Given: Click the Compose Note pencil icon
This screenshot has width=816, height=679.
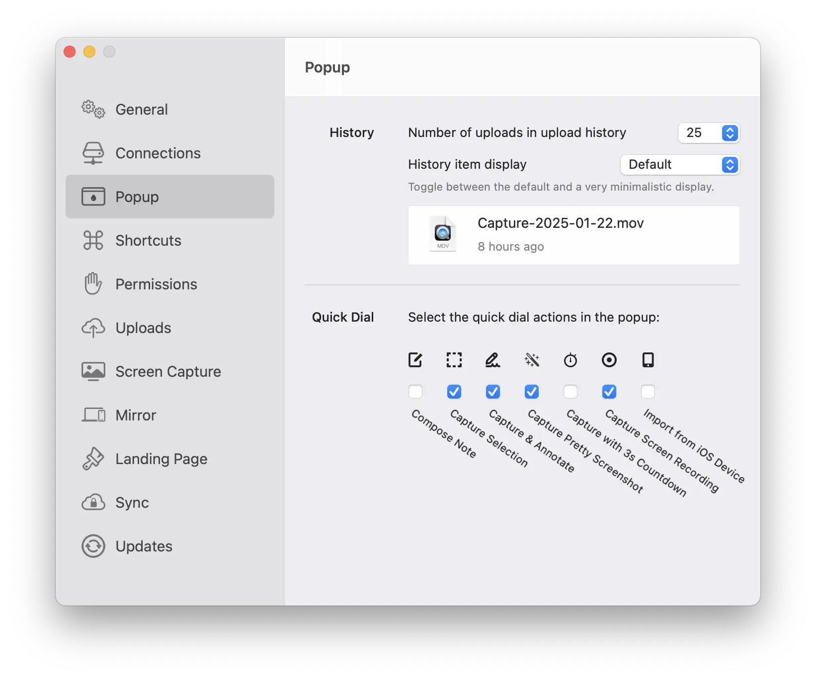Looking at the screenshot, I should pos(415,360).
